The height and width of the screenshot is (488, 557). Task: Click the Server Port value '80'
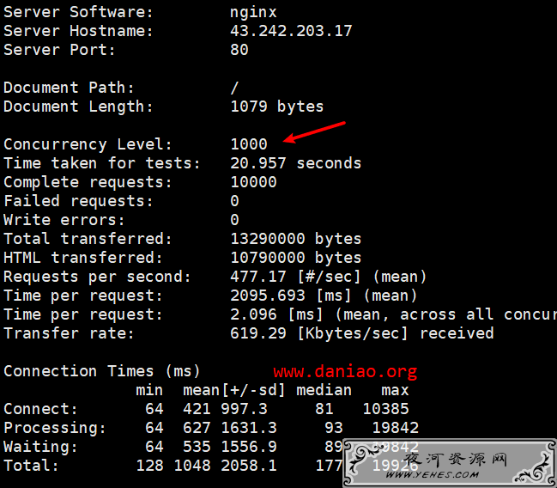pos(239,50)
